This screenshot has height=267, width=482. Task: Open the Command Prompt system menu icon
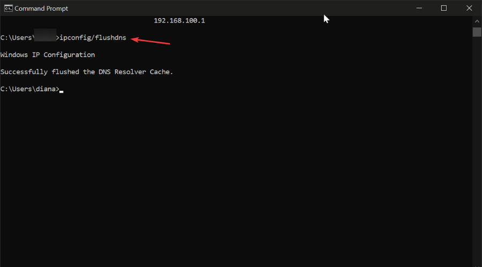click(8, 8)
